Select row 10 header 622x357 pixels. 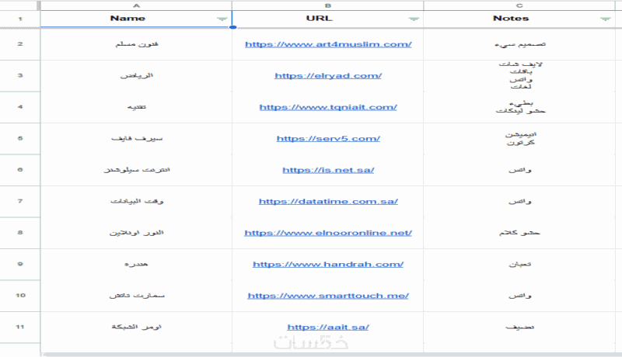click(20, 295)
